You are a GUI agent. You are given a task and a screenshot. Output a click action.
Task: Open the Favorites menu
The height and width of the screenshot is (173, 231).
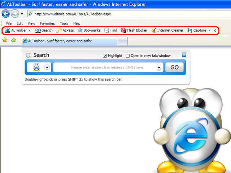[47, 23]
